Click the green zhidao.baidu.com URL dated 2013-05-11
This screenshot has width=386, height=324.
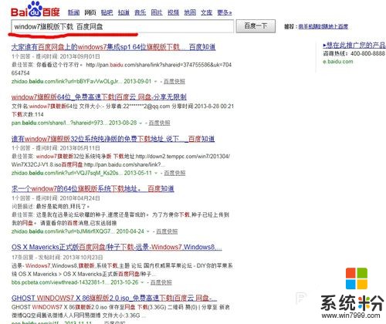pos(82,173)
